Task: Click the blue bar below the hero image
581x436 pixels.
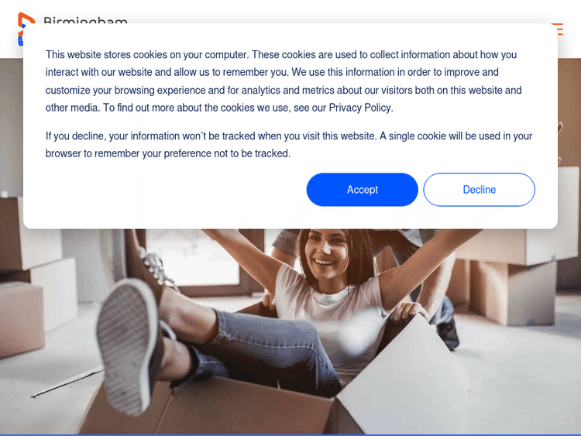Action: coord(290,435)
